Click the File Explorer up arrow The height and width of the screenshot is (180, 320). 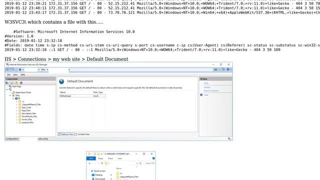click(x=102, y=163)
